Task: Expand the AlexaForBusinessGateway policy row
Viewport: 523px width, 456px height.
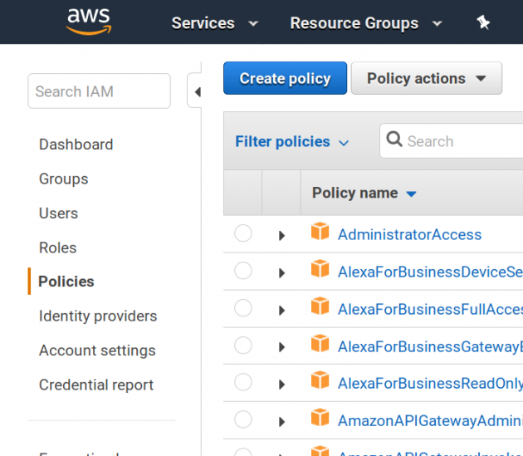Action: [282, 347]
